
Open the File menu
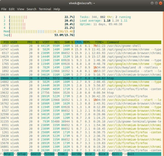[4, 9]
